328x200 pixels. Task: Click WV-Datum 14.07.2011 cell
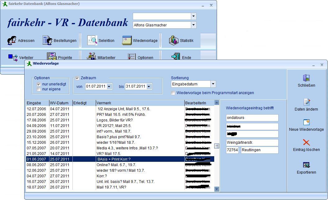[x=60, y=154]
